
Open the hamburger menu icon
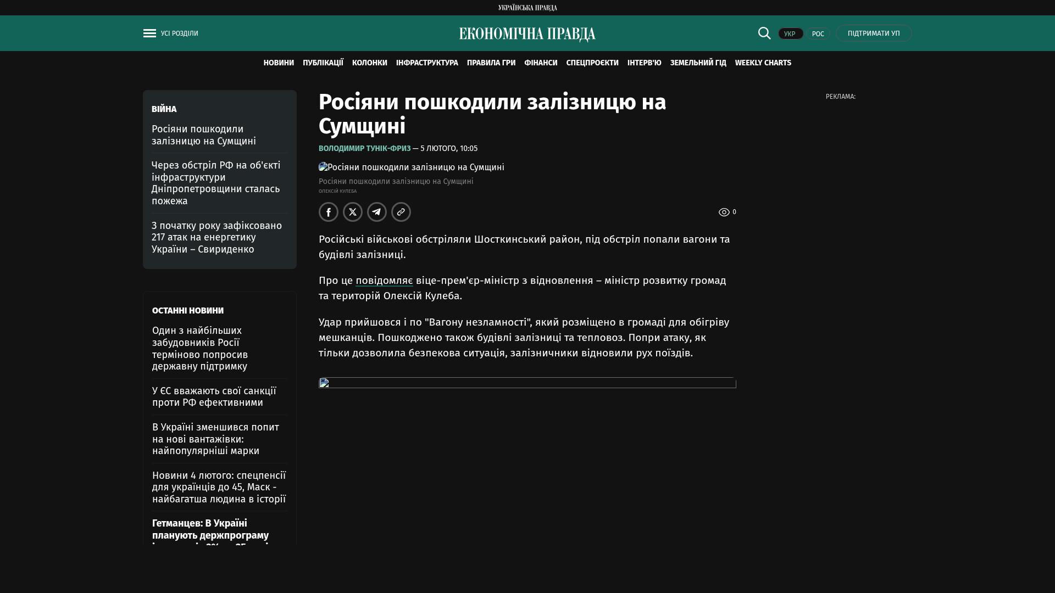click(149, 33)
